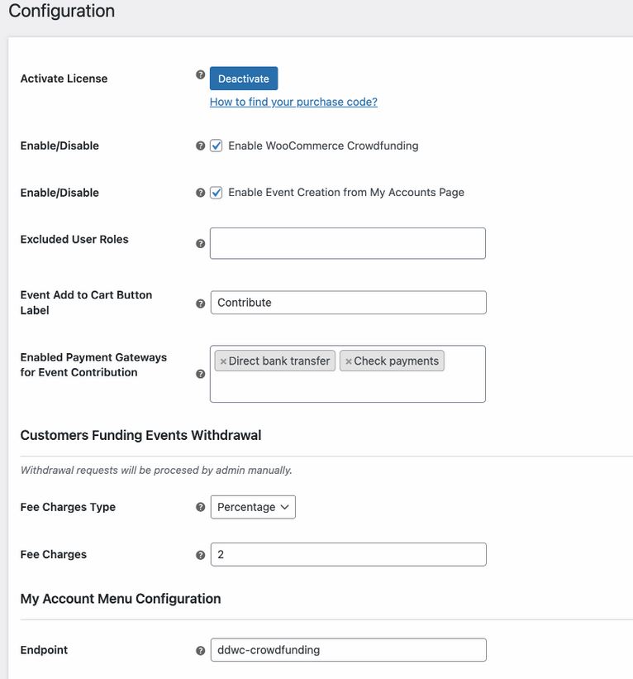The width and height of the screenshot is (633, 679).
Task: Open the Fee Charges Type Percentage dropdown
Action: 253,507
